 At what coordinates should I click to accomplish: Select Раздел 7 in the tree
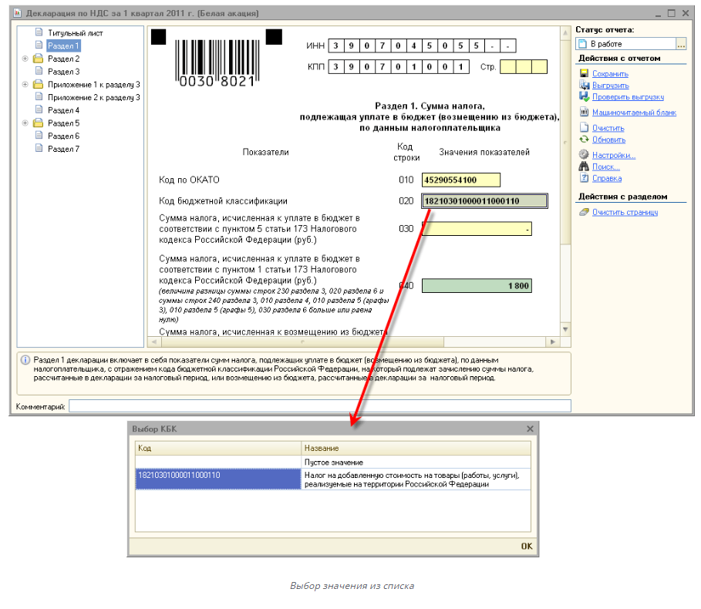pos(63,149)
